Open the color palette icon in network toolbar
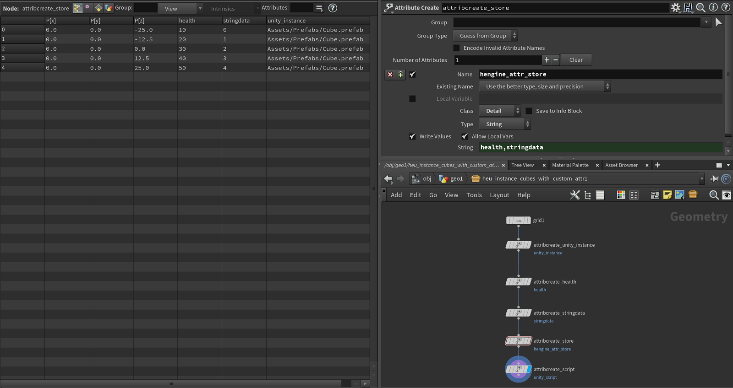The image size is (733, 388). (x=621, y=195)
